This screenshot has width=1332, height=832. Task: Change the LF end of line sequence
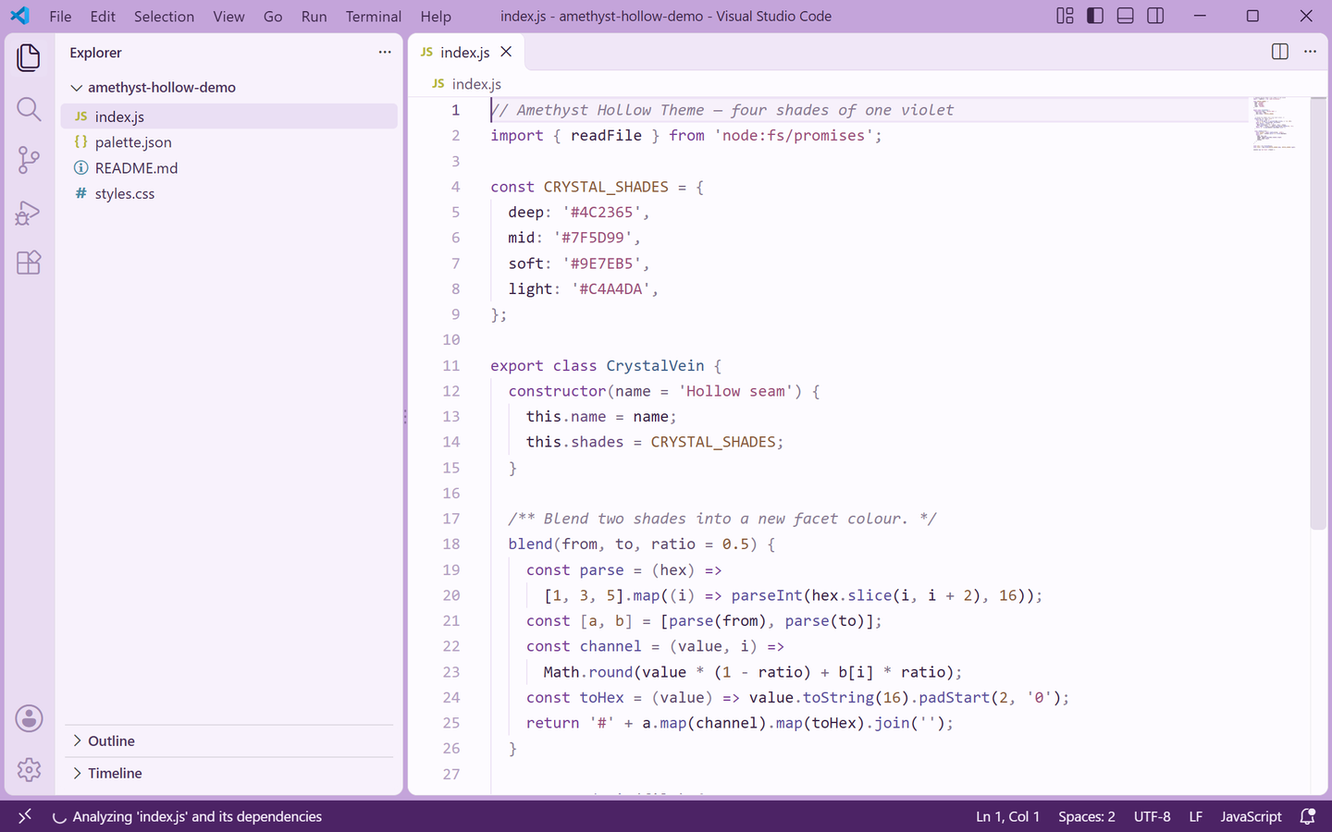click(x=1196, y=816)
